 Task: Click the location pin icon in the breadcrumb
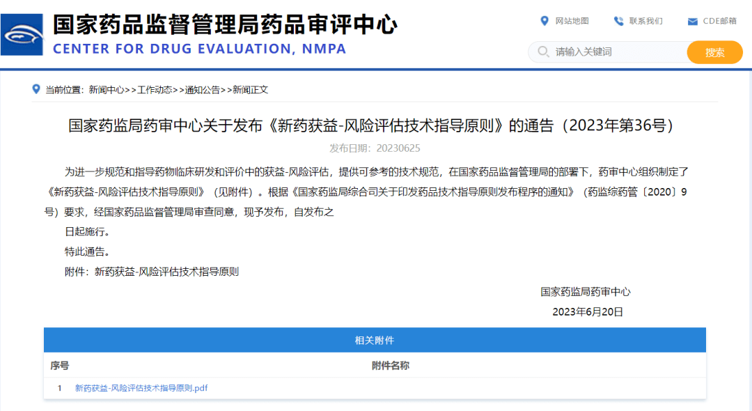pos(36,89)
